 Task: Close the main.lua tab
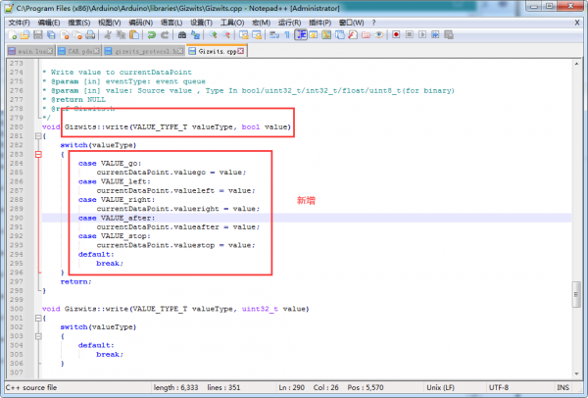coord(50,51)
